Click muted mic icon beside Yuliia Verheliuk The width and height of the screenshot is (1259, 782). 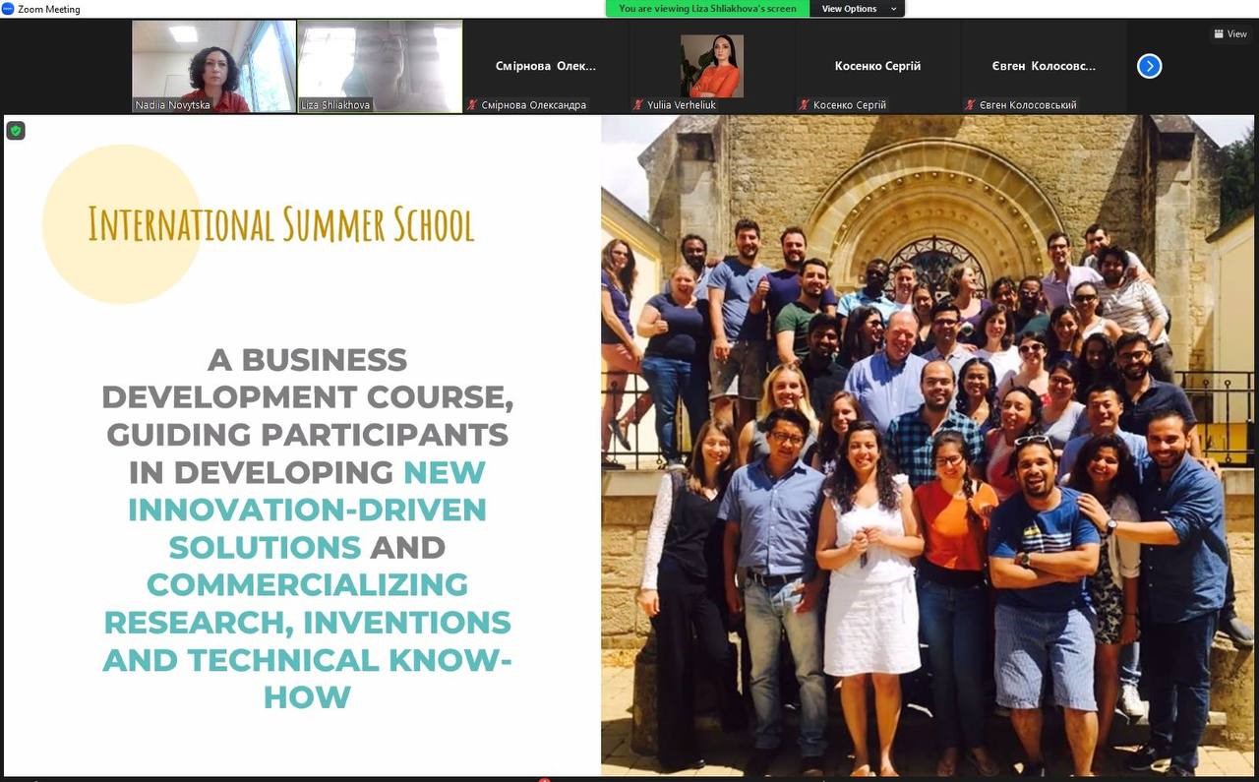point(638,104)
